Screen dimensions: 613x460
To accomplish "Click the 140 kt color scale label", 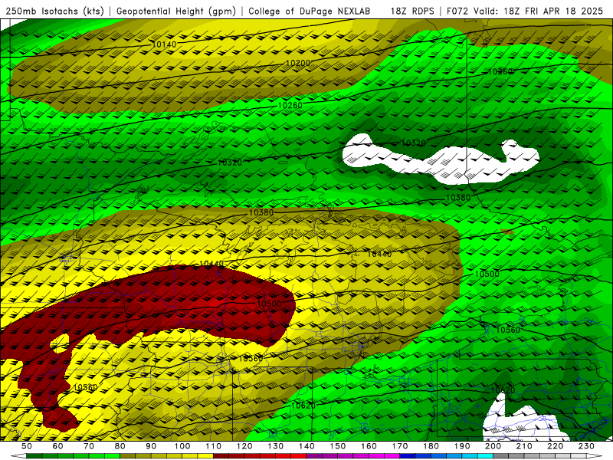I will (306, 446).
